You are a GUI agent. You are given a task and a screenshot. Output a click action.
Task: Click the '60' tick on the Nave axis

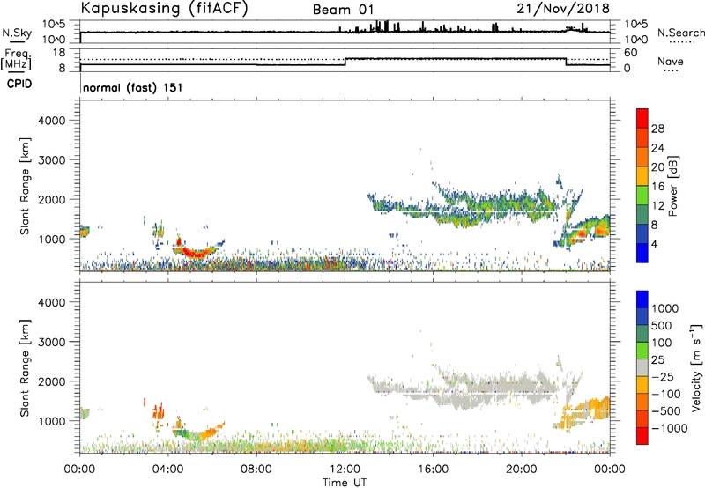click(630, 53)
